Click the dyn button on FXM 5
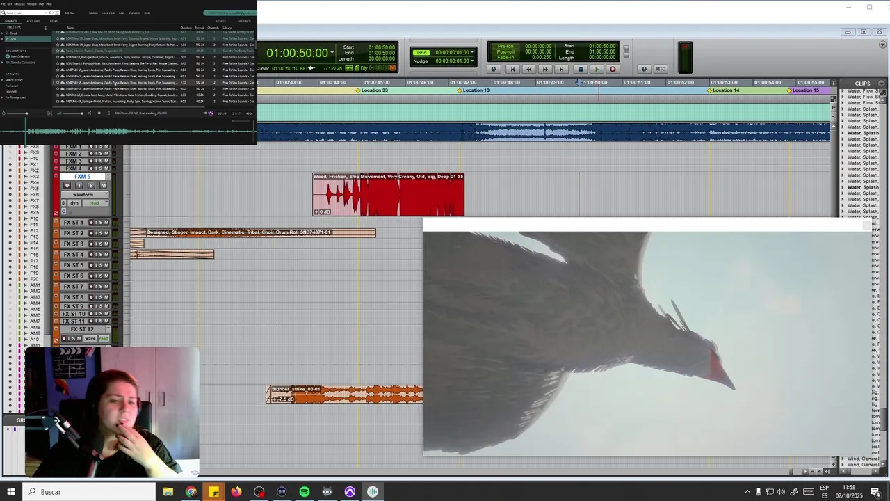The image size is (890, 501). 74,203
